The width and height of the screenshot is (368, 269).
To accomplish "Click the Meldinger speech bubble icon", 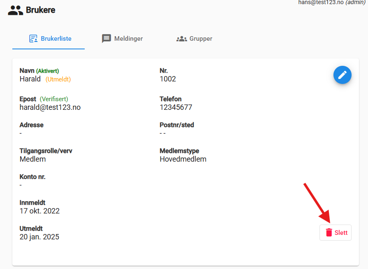I will pos(106,39).
